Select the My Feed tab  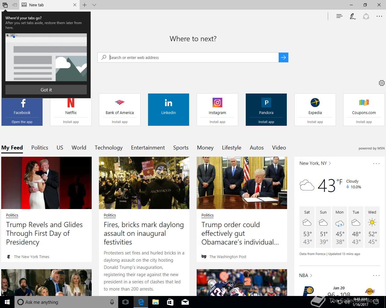pyautogui.click(x=12, y=148)
